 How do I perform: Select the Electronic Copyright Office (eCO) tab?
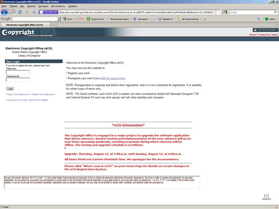tap(24, 25)
